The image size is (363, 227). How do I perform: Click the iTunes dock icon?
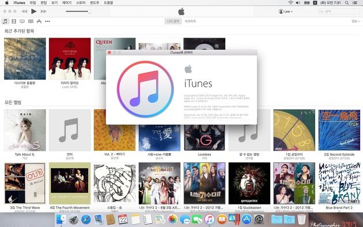click(210, 219)
